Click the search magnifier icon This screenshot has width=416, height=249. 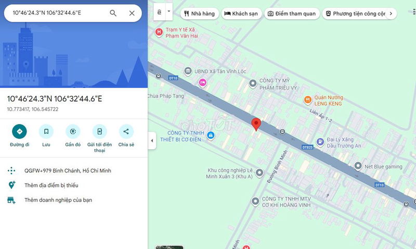click(x=113, y=13)
